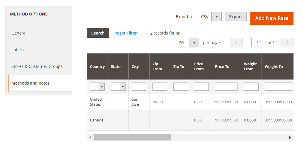Image resolution: width=302 pixels, height=151 pixels.
Task: Click the page number field
Action: (257, 43)
